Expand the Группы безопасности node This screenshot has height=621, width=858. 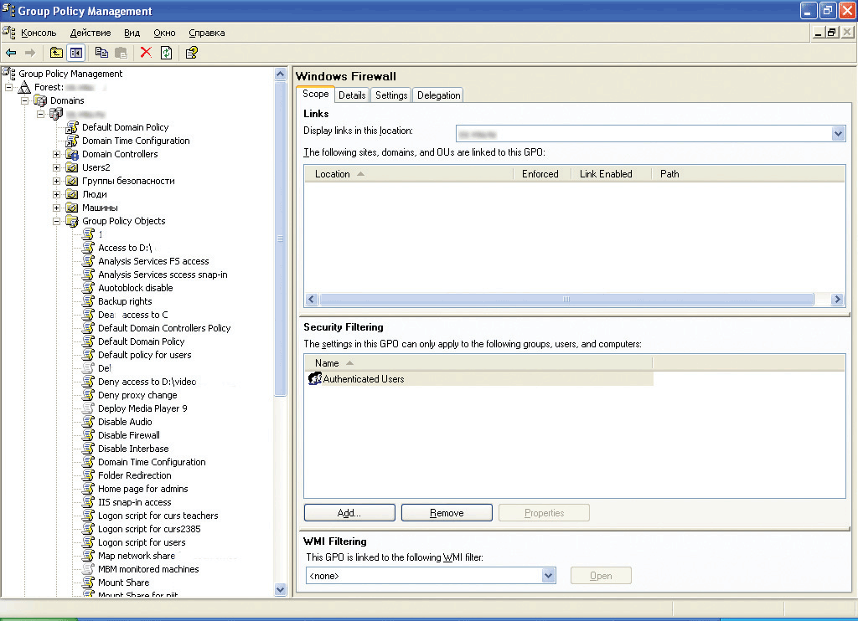56,181
